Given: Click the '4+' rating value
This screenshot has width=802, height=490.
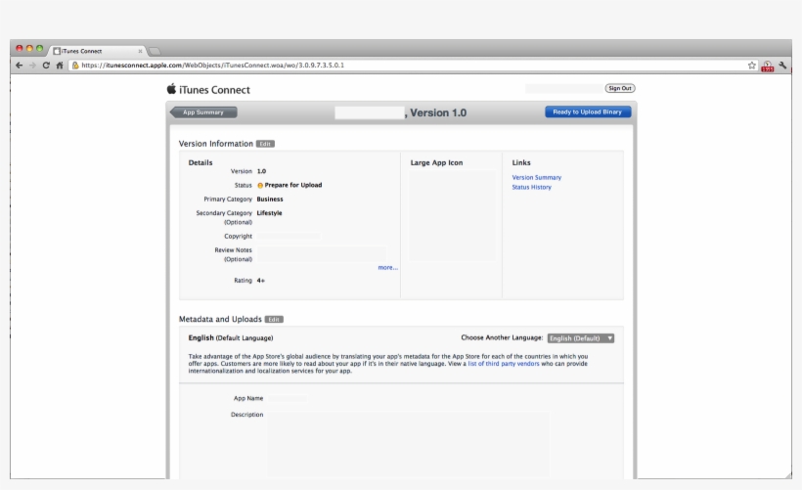Looking at the screenshot, I should pos(261,281).
